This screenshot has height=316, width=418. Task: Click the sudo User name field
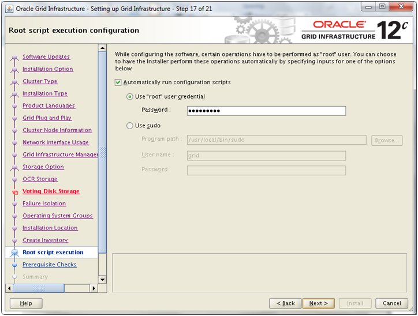[x=266, y=156]
